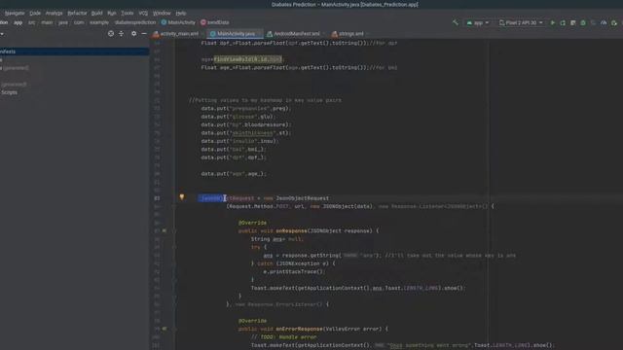Image resolution: width=623 pixels, height=350 pixels.
Task: Click the 'onErrorResponse' method name
Action: click(x=300, y=329)
